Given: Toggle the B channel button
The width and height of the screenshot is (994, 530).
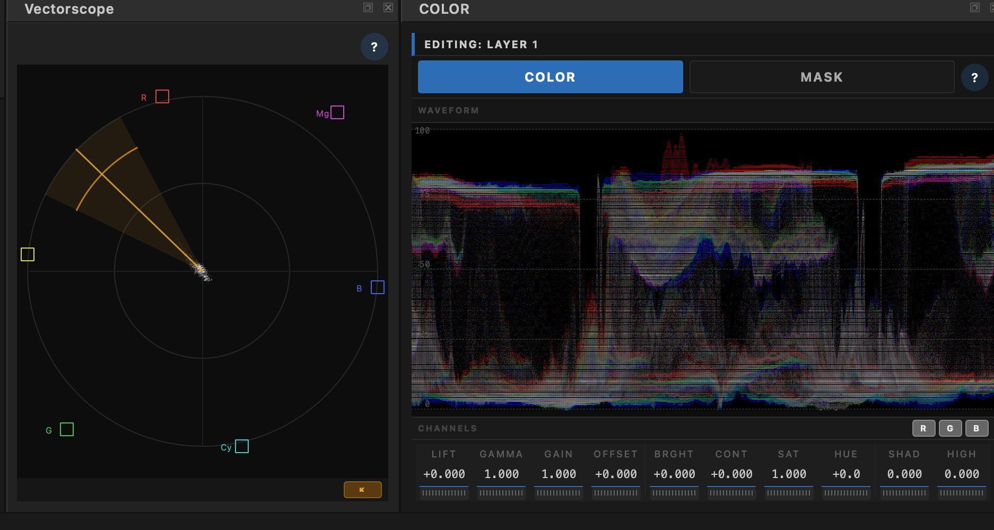Looking at the screenshot, I should pyautogui.click(x=976, y=428).
